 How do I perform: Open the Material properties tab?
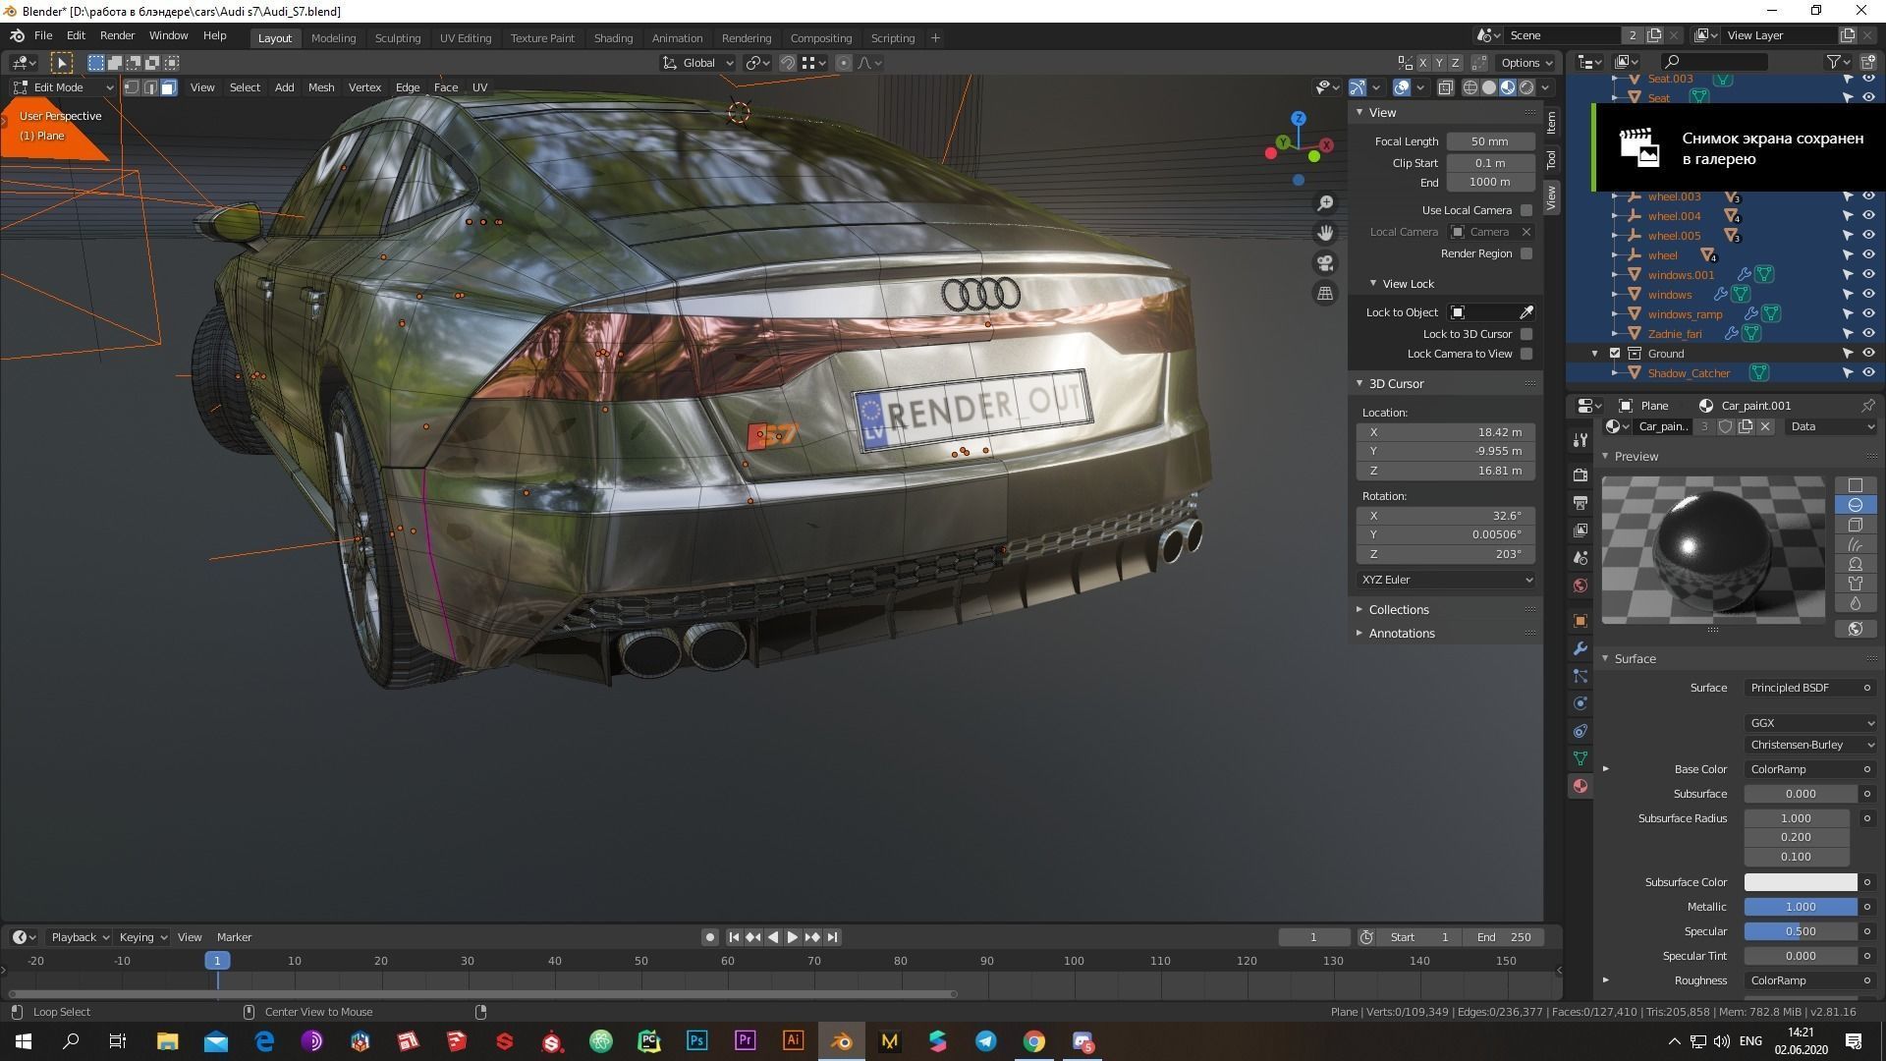click(1580, 786)
